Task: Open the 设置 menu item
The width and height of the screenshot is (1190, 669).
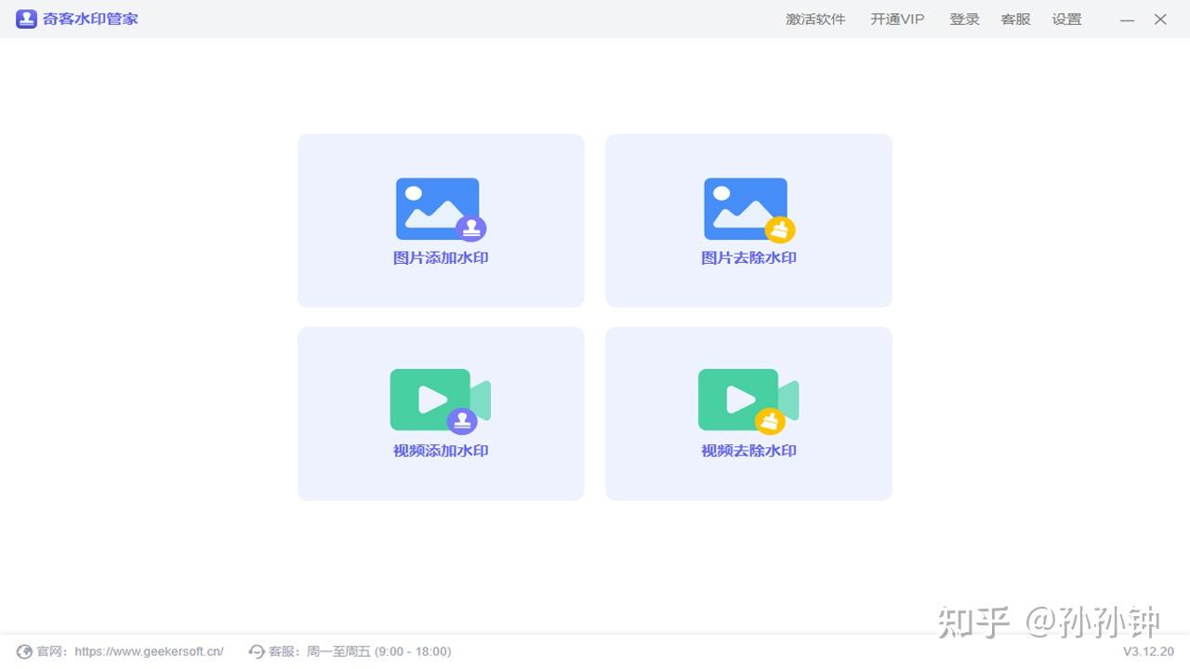Action: [1066, 19]
